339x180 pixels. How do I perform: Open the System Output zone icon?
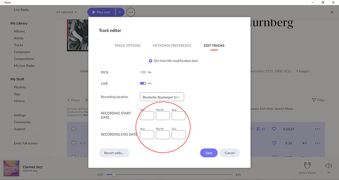tap(307, 166)
